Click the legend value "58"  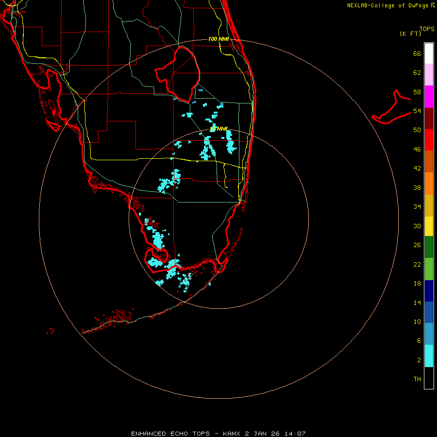(x=417, y=92)
